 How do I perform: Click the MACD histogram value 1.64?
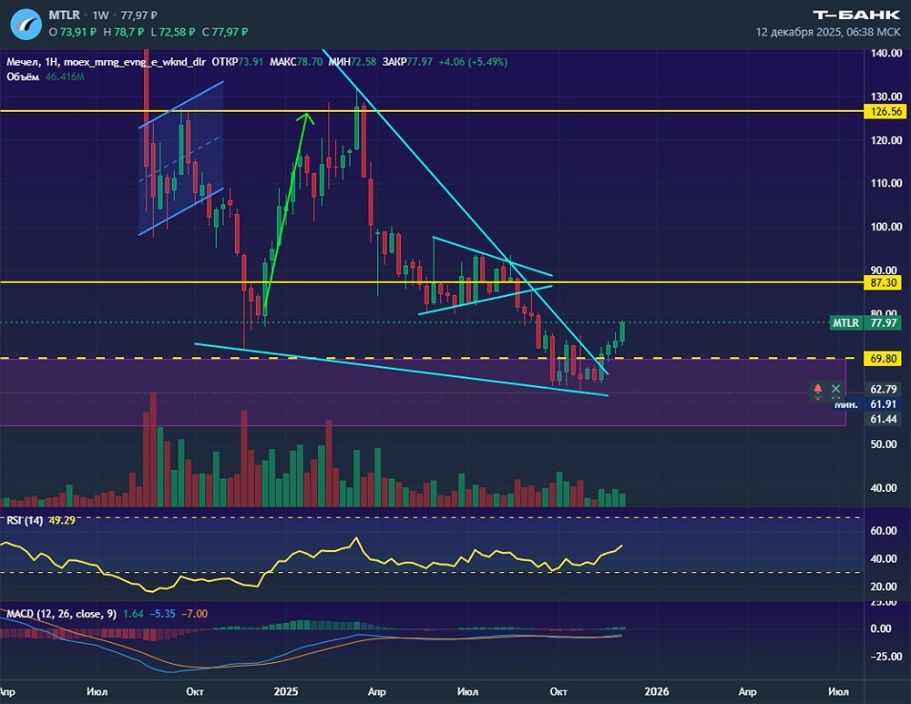click(134, 614)
